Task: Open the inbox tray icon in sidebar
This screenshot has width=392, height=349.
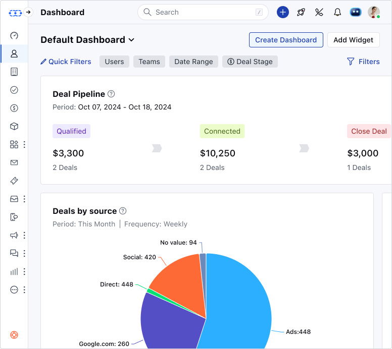Action: [x=14, y=199]
